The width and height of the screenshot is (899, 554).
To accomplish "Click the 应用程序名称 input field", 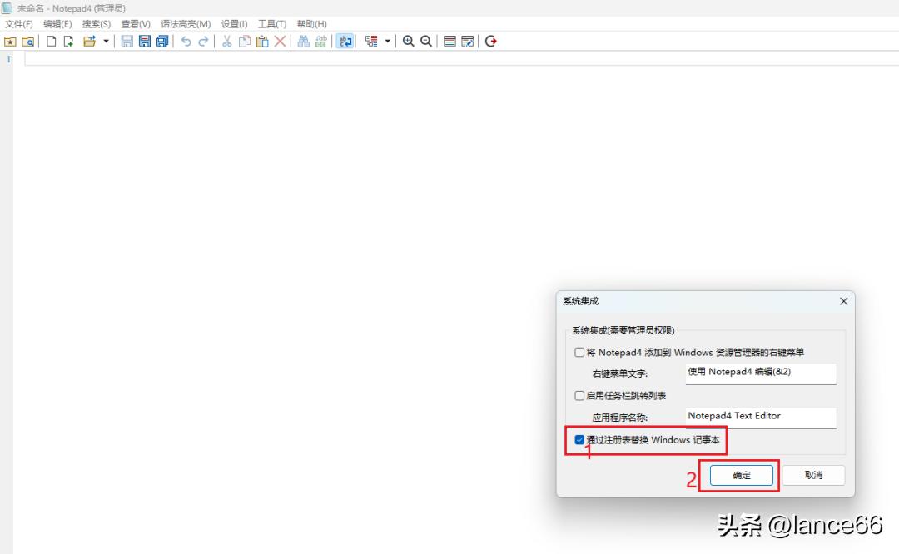I will (761, 418).
